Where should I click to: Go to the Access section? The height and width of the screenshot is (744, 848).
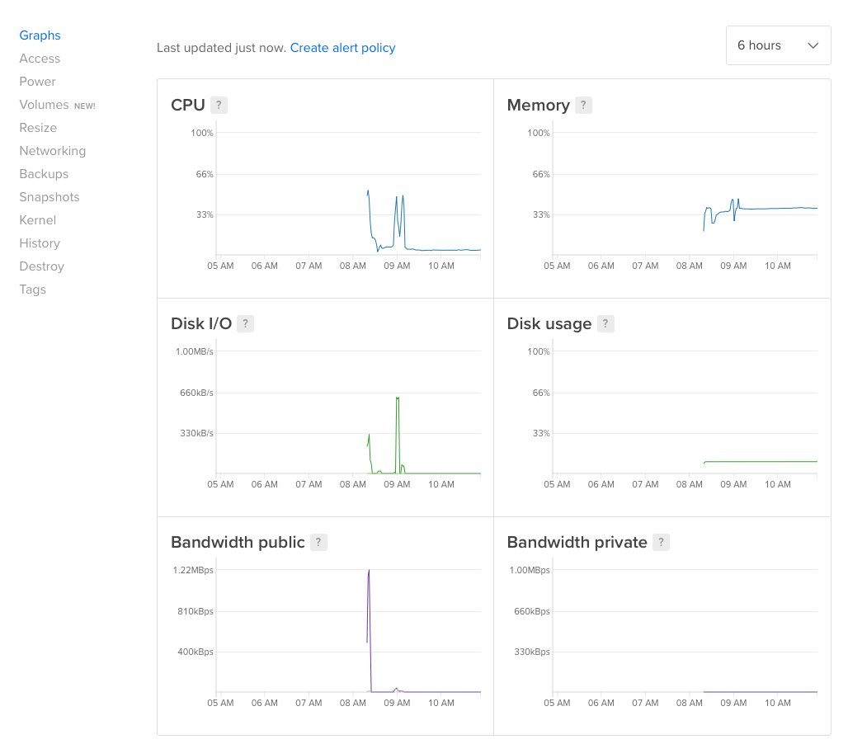[40, 59]
